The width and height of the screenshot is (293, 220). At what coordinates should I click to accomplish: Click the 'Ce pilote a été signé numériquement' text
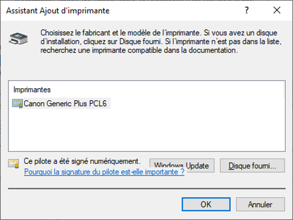(x=82, y=161)
